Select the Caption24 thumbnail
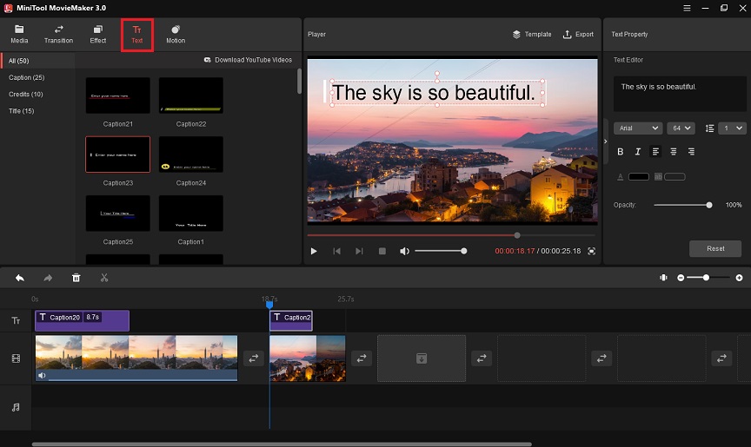This screenshot has width=751, height=447. coord(191,154)
